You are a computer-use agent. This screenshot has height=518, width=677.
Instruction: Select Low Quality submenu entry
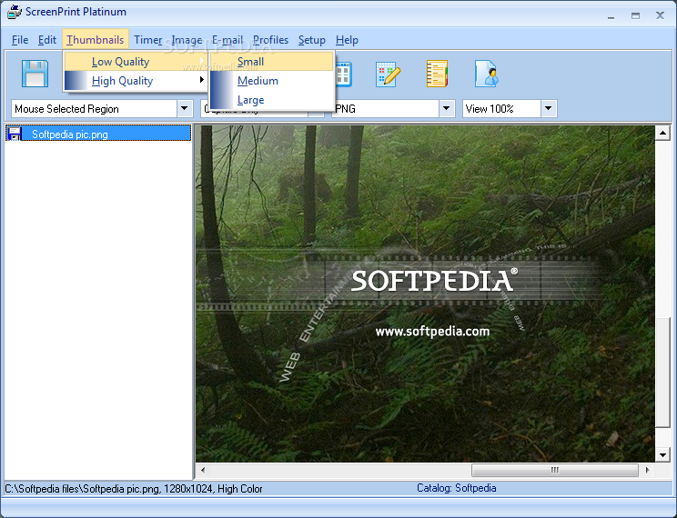pos(136,62)
